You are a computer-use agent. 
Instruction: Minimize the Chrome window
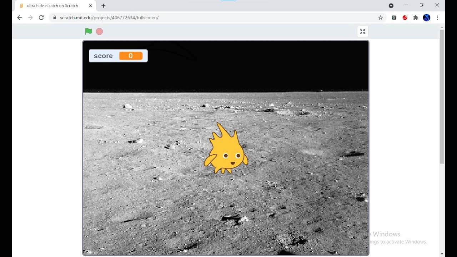[x=406, y=5]
